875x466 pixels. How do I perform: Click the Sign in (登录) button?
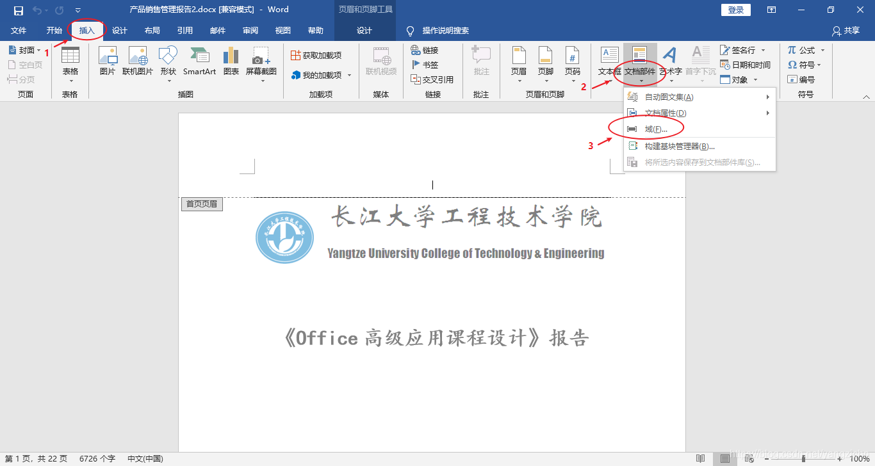coord(736,10)
